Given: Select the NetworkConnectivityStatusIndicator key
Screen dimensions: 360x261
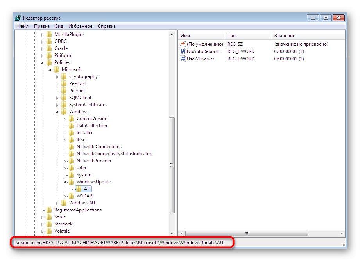Looking at the screenshot, I should tap(114, 154).
